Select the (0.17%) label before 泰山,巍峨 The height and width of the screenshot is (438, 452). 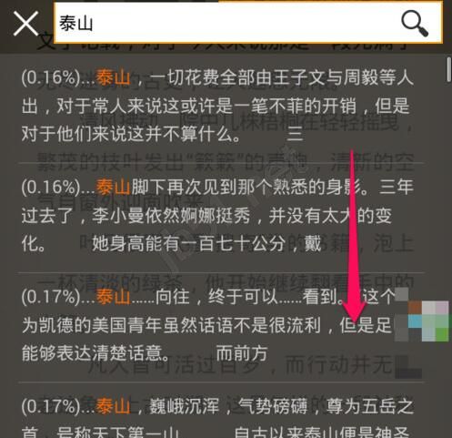point(51,407)
